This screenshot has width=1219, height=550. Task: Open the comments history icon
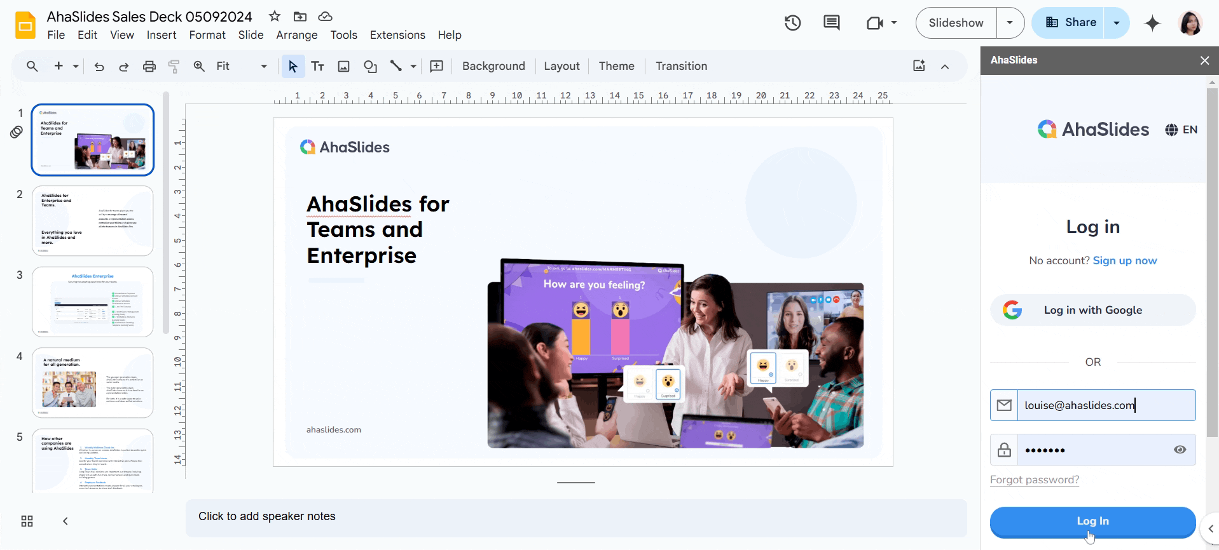(832, 23)
